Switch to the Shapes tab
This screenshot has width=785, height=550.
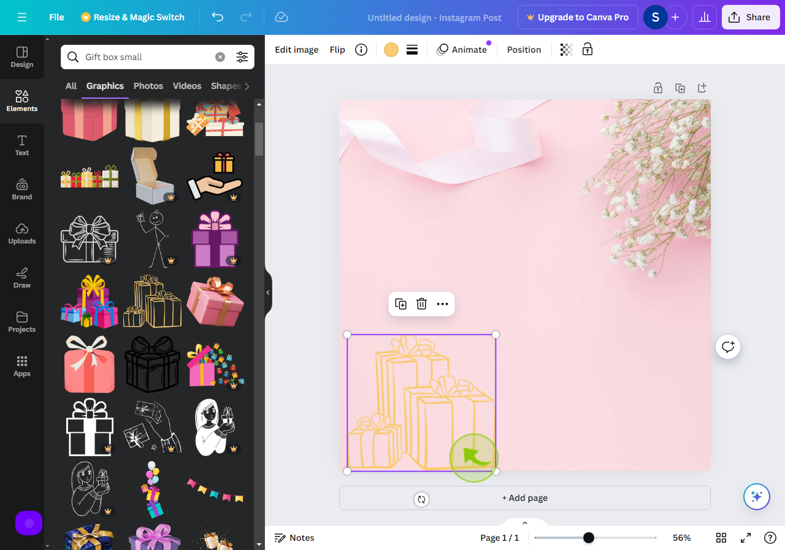tap(226, 86)
